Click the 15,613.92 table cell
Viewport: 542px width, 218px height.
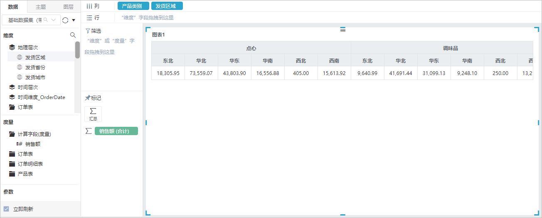coord(334,73)
